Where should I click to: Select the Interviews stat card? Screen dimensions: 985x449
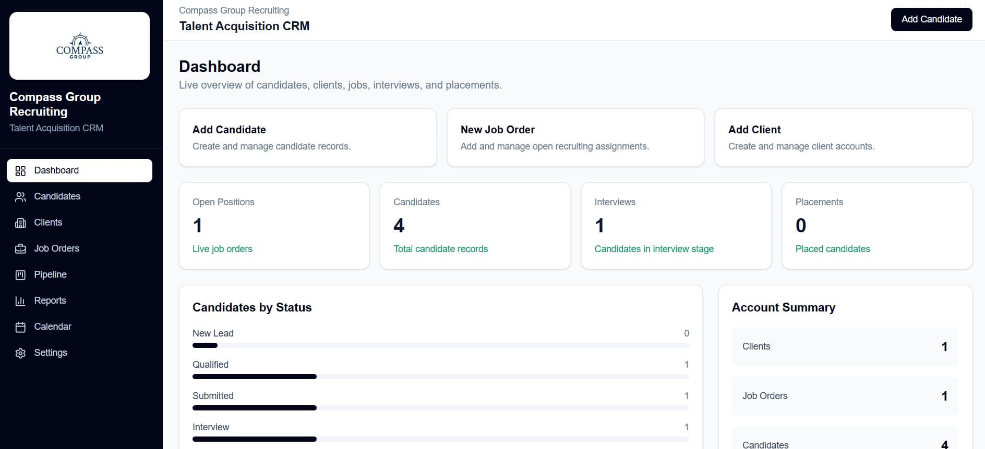click(x=676, y=226)
